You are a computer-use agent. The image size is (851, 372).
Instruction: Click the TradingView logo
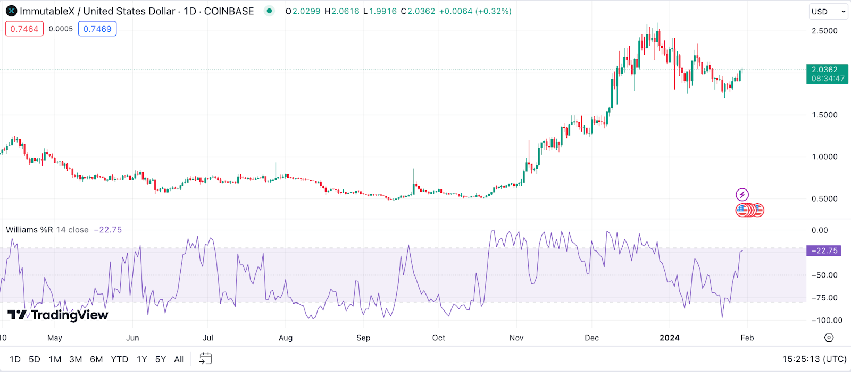point(58,315)
